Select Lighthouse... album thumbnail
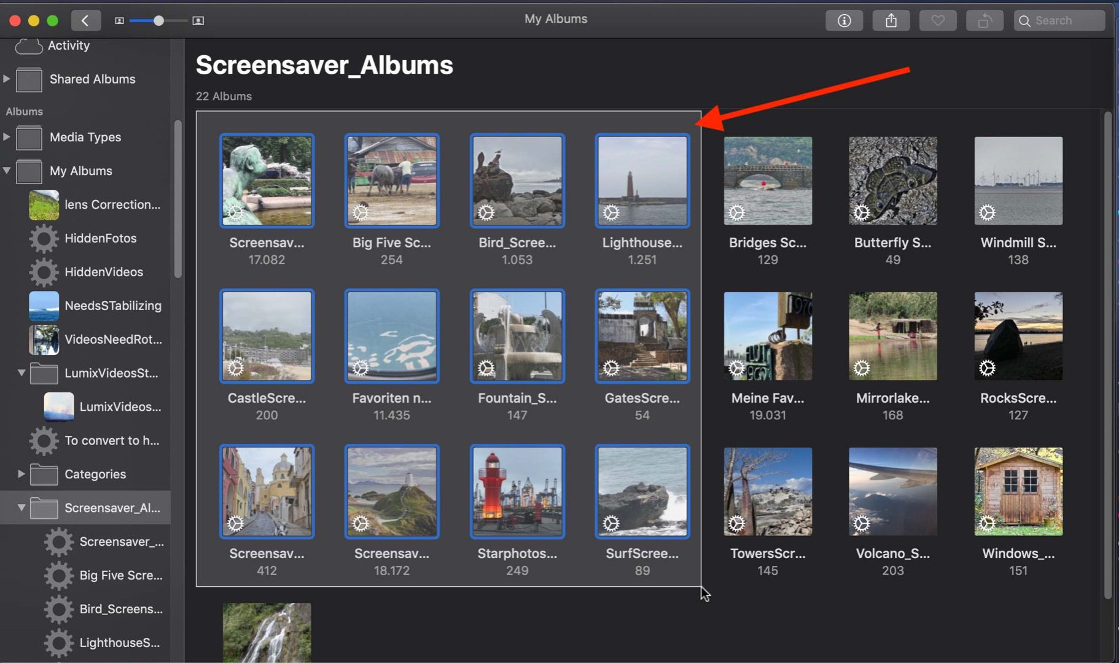Viewport: 1119px width, 663px height. coord(642,180)
